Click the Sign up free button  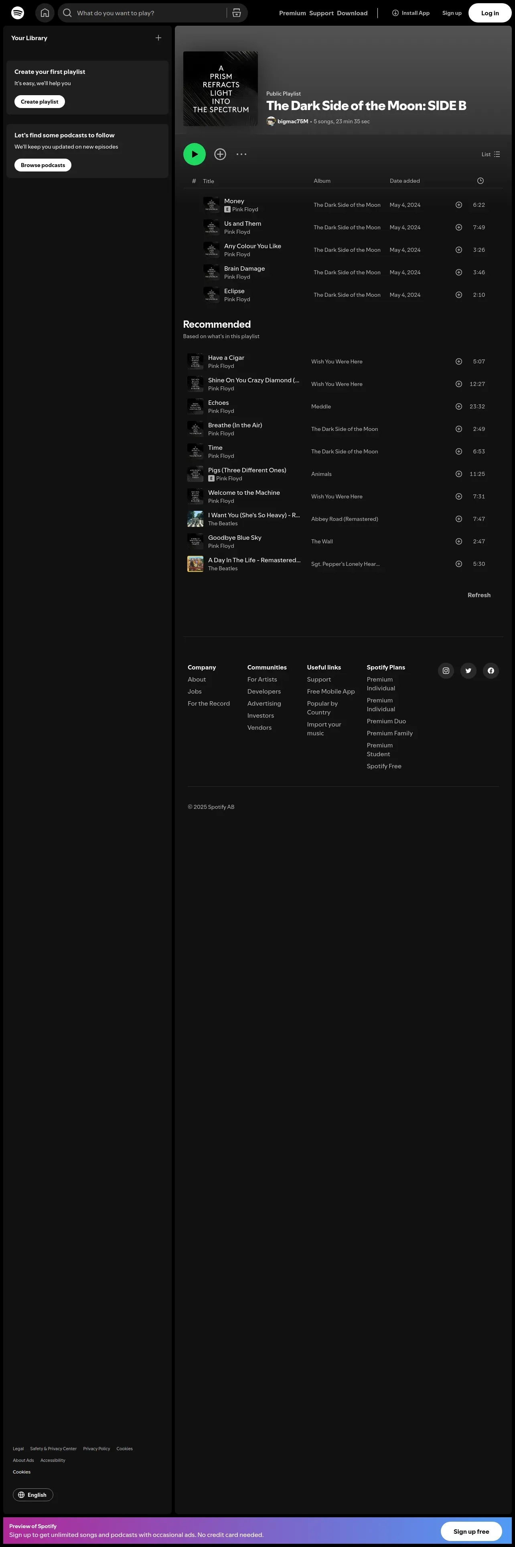coord(471,1531)
